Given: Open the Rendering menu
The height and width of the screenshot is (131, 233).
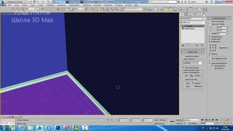Looking at the screenshot, I should pyautogui.click(x=87, y=5).
